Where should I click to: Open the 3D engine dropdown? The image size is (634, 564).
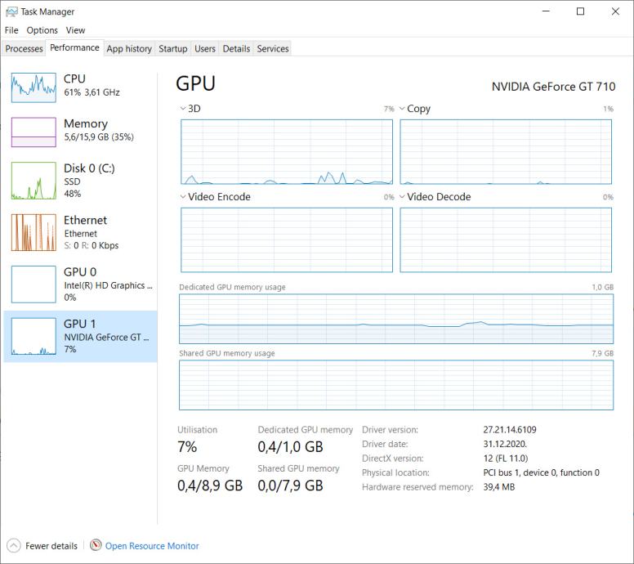click(183, 109)
